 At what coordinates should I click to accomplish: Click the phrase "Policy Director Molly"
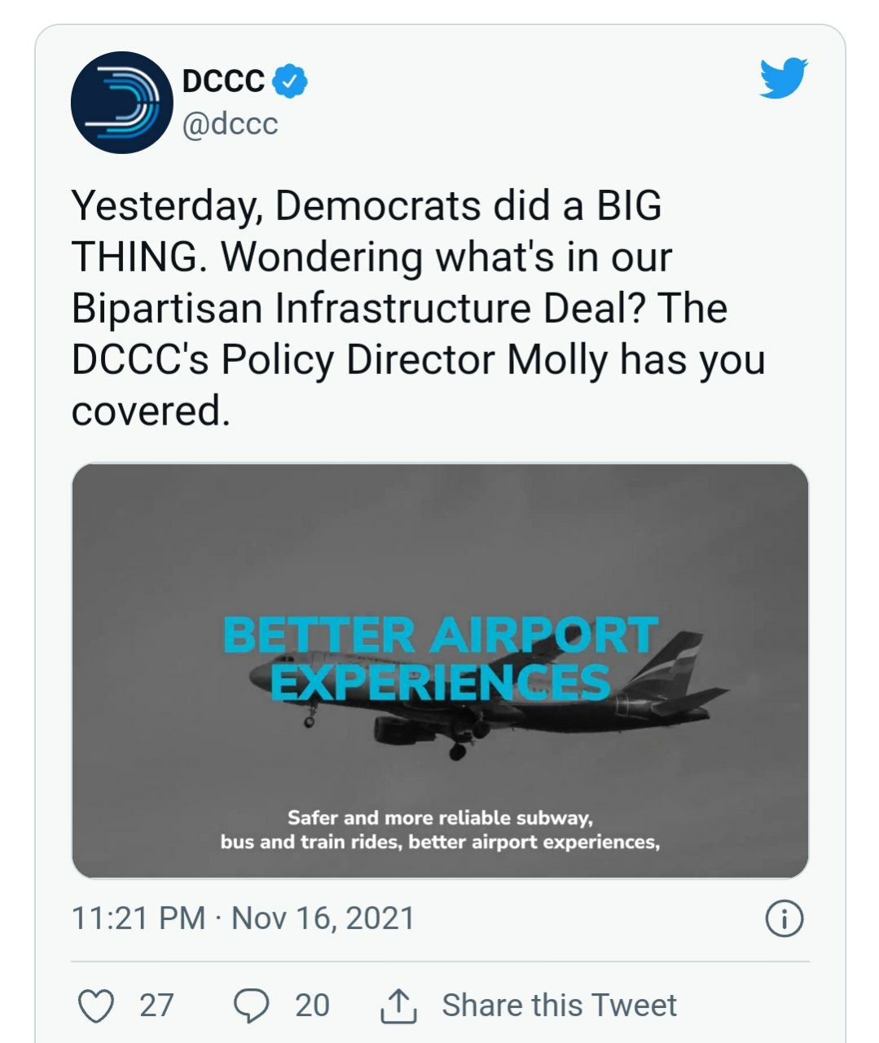414,359
